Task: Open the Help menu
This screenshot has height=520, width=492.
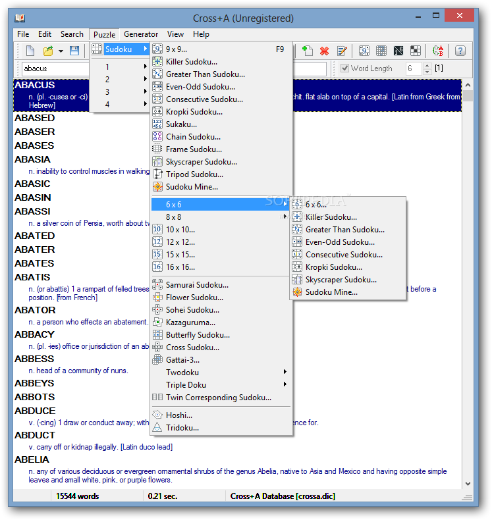Action: click(201, 34)
